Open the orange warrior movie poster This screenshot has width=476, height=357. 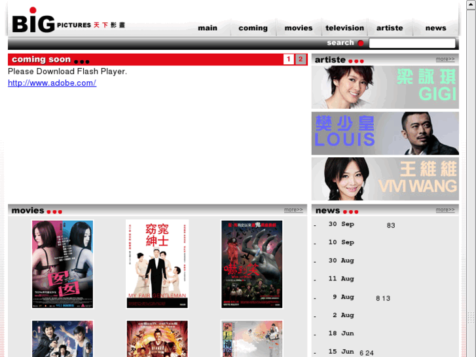tap(157, 339)
